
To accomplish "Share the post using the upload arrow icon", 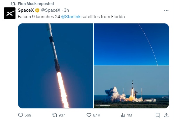I will [166, 115].
